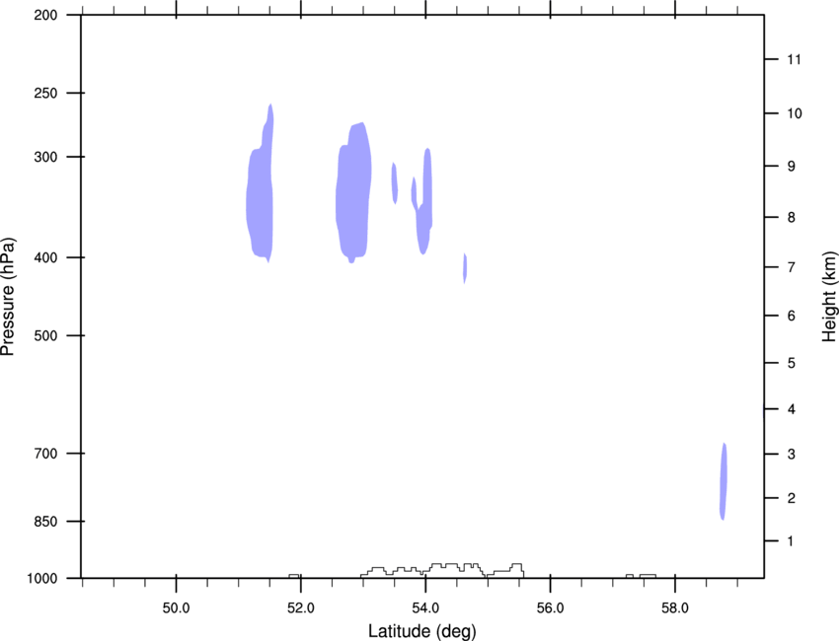Click the 56.0 latitude tick label
839x641 pixels.
point(551,608)
